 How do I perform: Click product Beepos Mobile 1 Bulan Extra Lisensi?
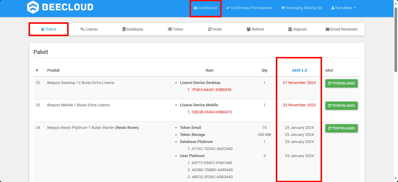(78, 105)
